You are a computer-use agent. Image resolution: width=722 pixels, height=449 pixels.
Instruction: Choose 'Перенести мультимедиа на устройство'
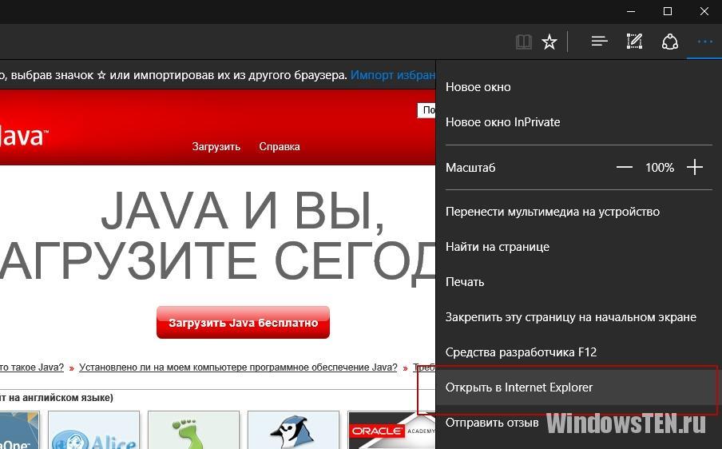point(578,212)
